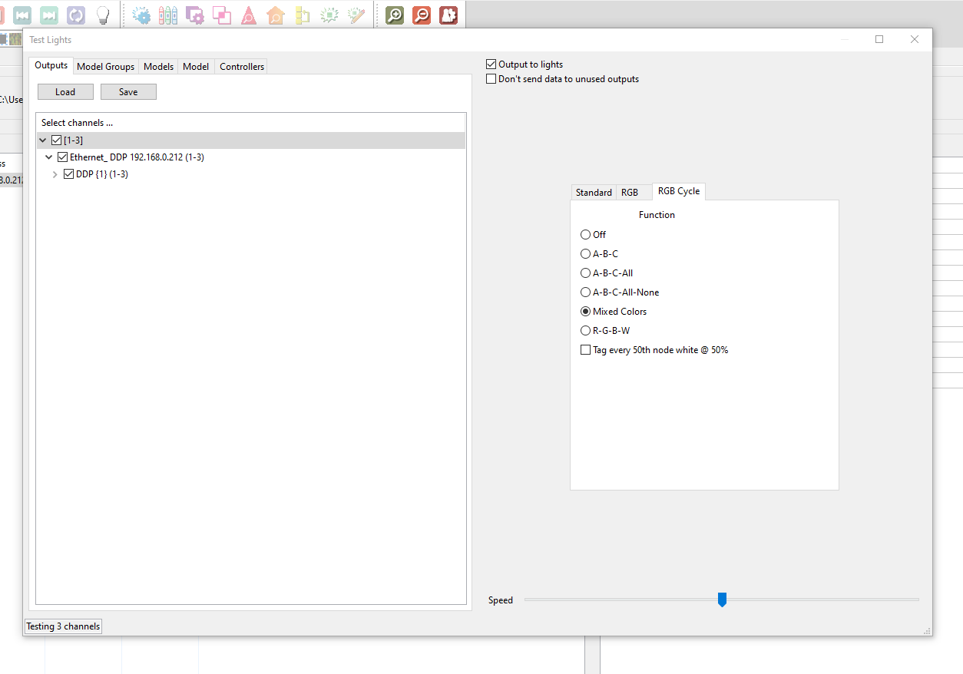Image resolution: width=963 pixels, height=674 pixels.
Task: Click the Load button
Action: pyautogui.click(x=65, y=91)
